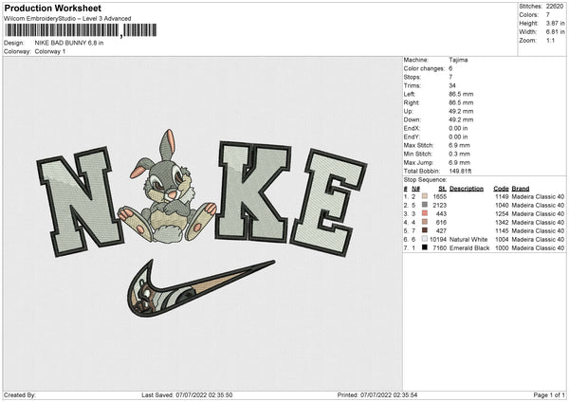Screen dimensions: 569x402
Task: Click the 'EndX:' label
Action: click(412, 128)
